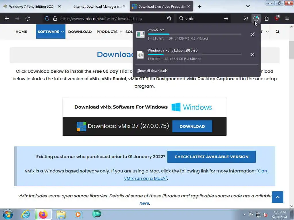The image size is (294, 220).
Task: Show all downloads
Action: click(x=152, y=71)
